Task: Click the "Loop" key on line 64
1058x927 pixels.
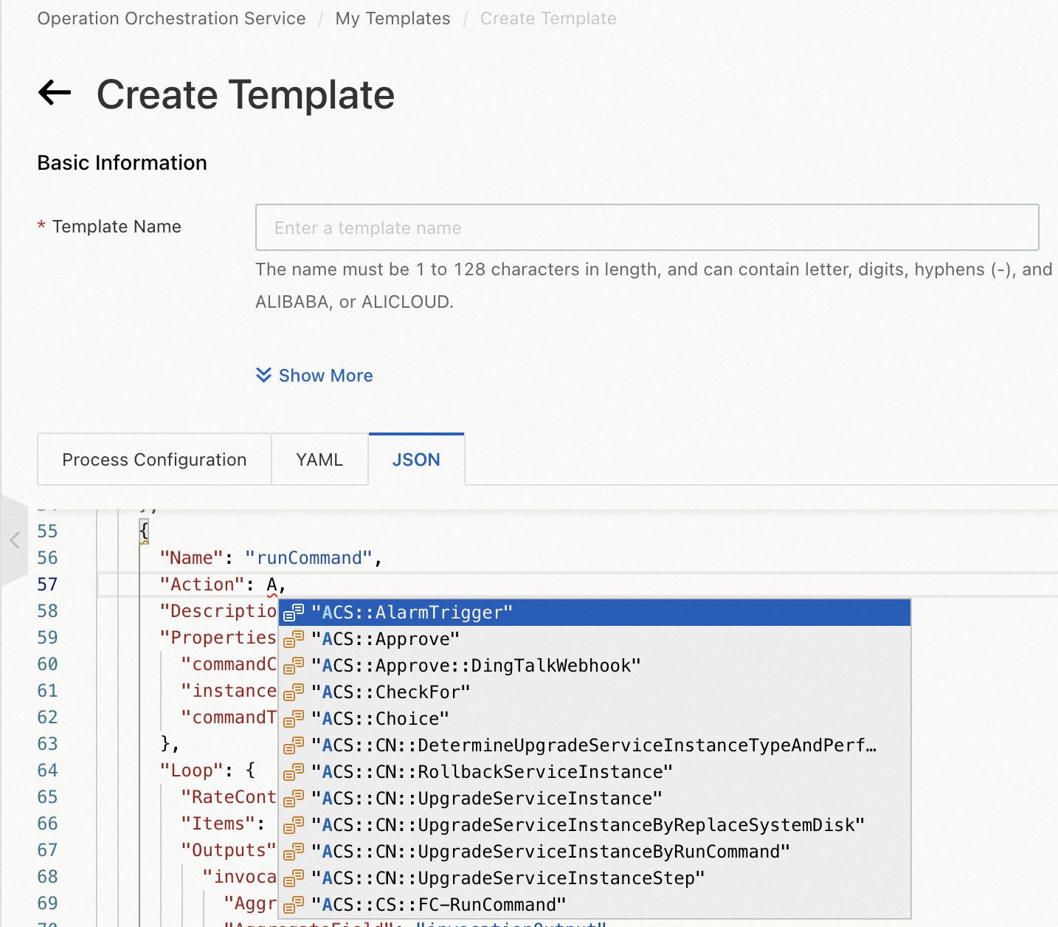Action: (192, 771)
